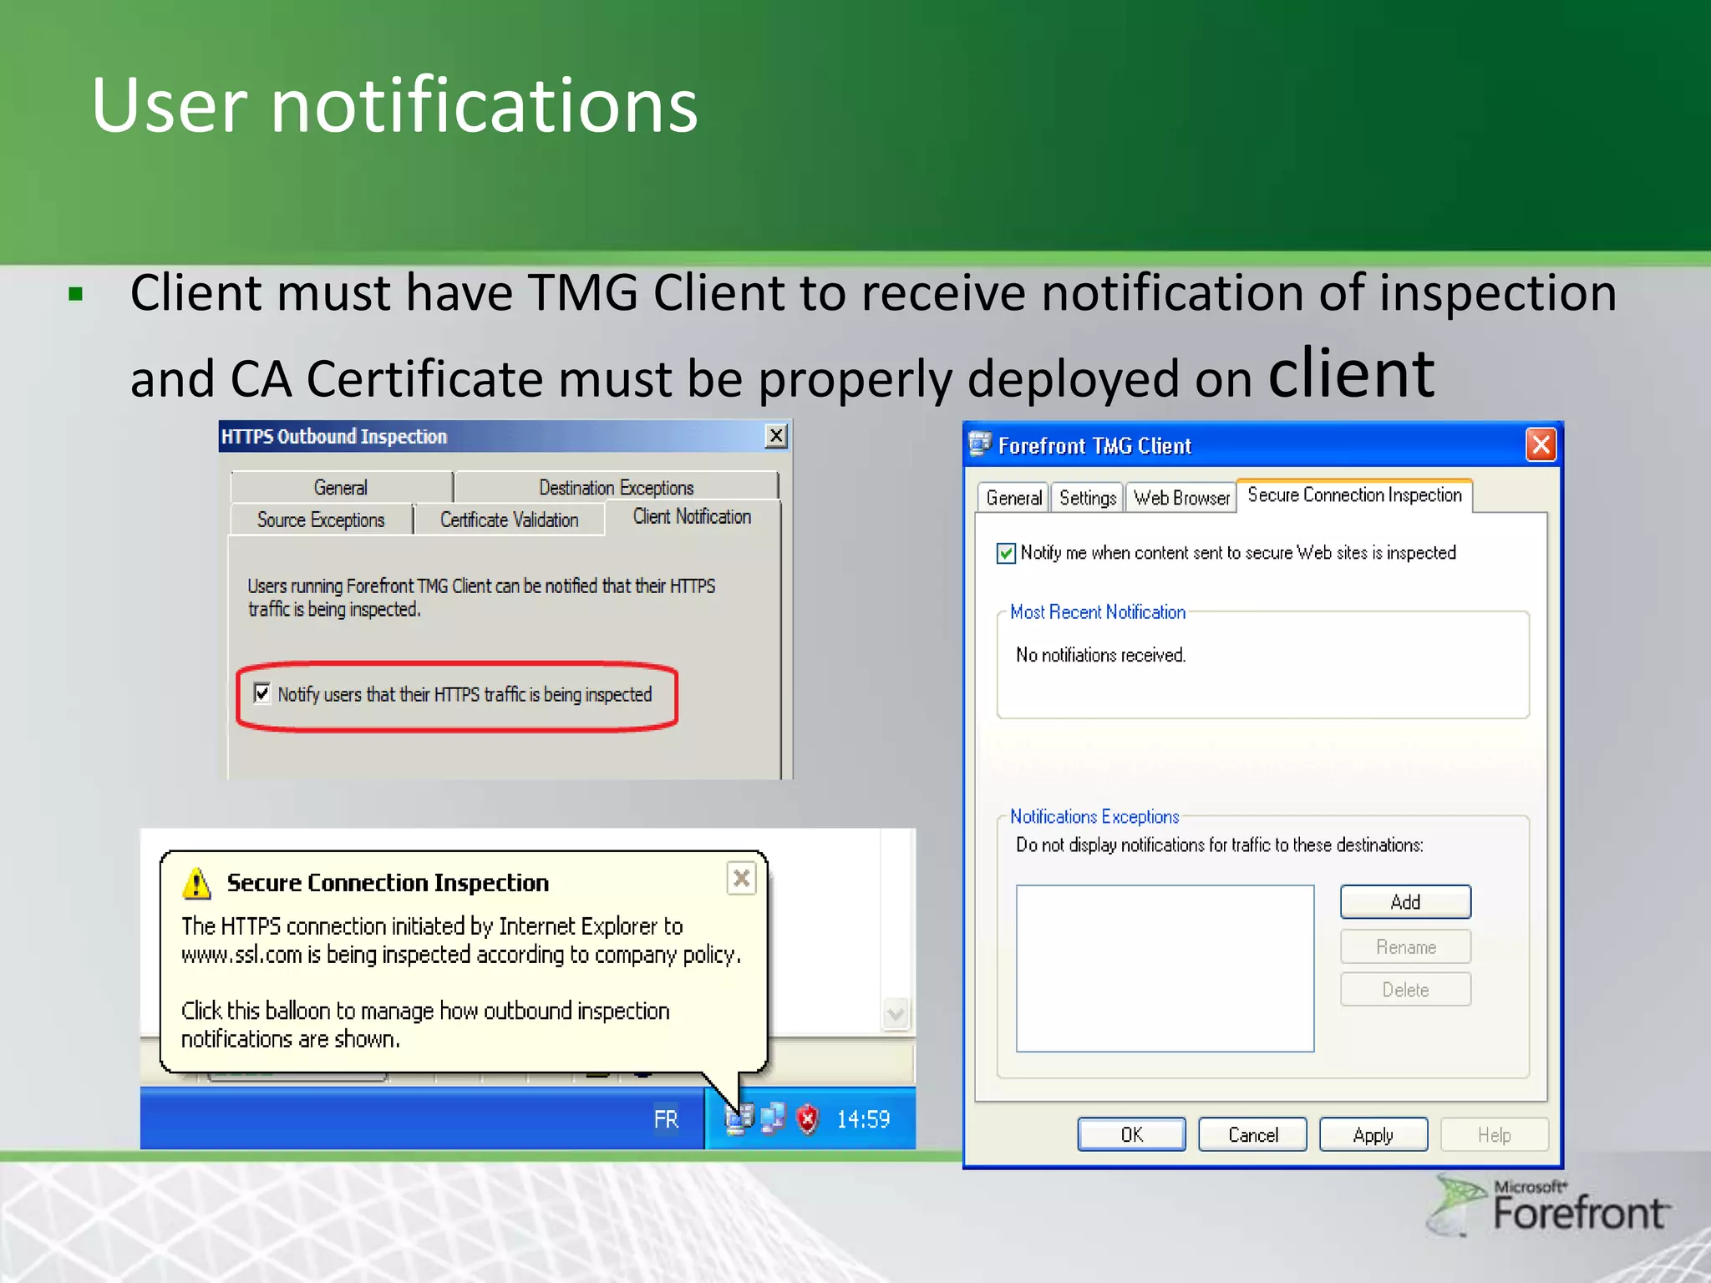Dismiss the Secure Connection Inspection balloon

pyautogui.click(x=741, y=879)
